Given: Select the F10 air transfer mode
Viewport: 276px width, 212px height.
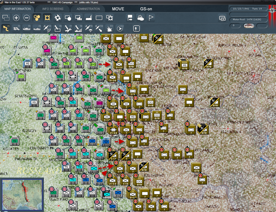Looking at the screenshot, I should click(99, 28).
